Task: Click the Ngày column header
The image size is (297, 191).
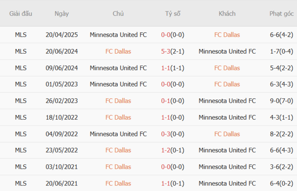Action: [x=62, y=14]
